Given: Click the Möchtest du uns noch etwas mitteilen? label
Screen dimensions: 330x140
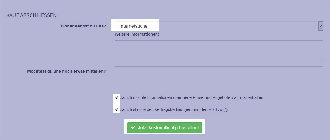Looking at the screenshot, I should (67, 71).
